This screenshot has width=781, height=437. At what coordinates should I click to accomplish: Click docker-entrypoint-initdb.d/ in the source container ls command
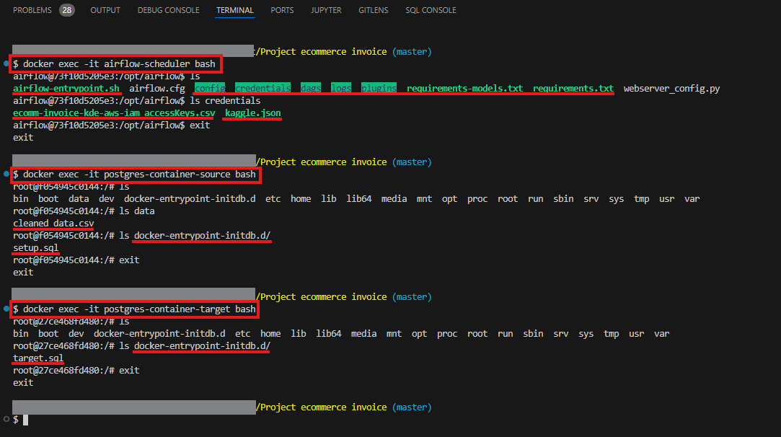[202, 235]
